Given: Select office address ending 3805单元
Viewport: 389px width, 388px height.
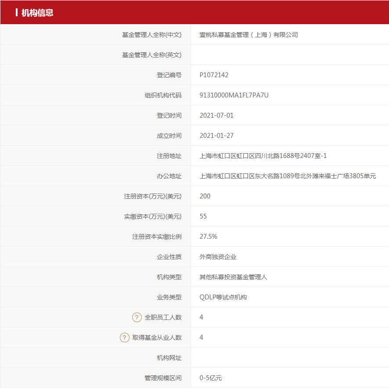Looking at the screenshot, I should [x=288, y=176].
